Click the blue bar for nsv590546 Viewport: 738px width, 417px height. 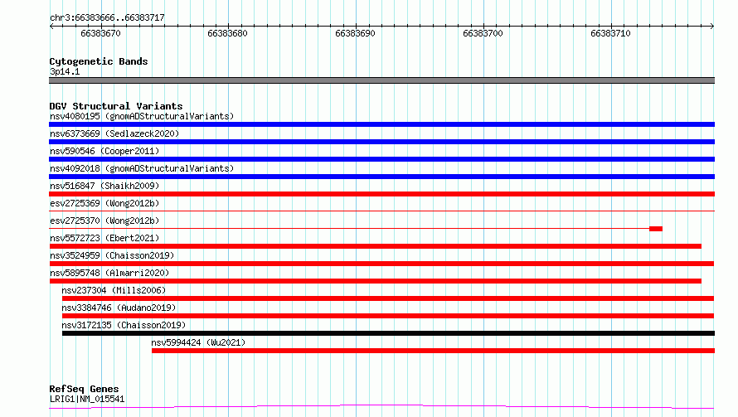point(381,159)
